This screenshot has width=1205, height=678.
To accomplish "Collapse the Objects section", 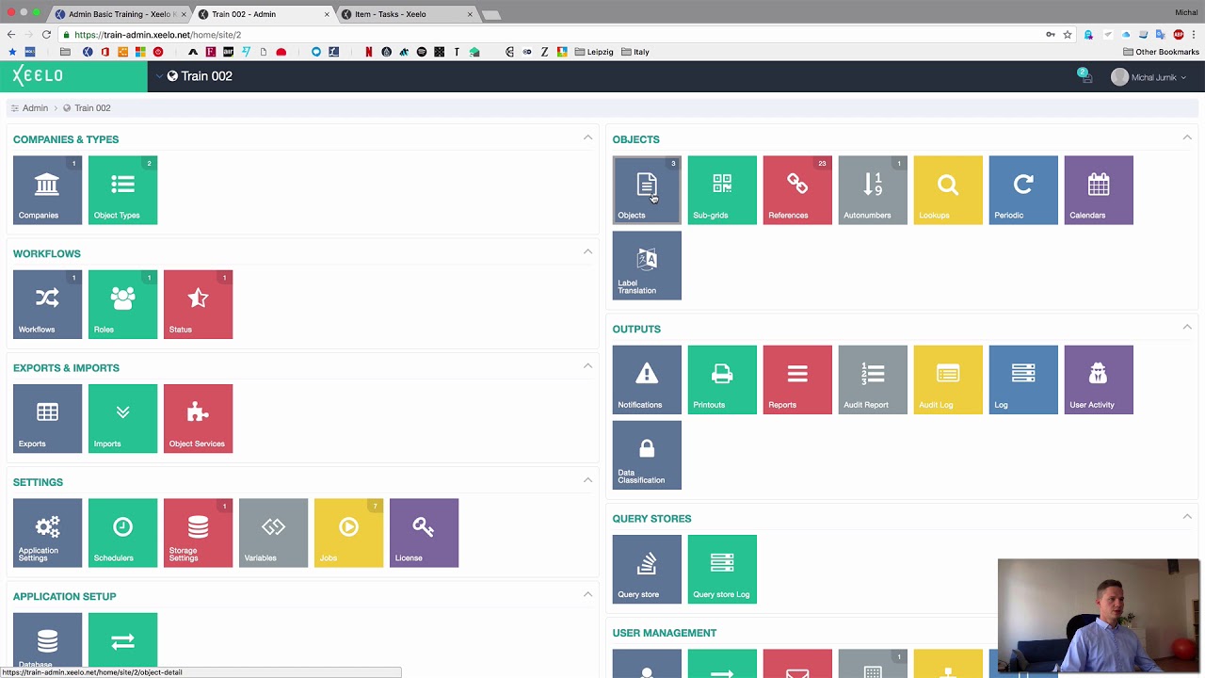I will pyautogui.click(x=1187, y=137).
